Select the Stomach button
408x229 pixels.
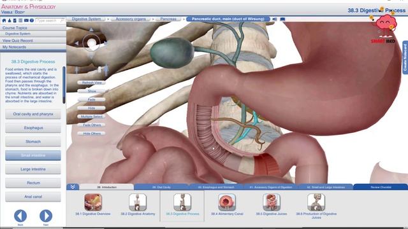click(x=33, y=142)
